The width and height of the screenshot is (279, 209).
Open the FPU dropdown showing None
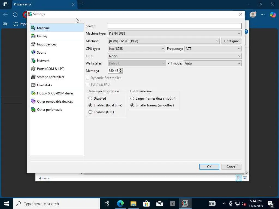point(175,56)
